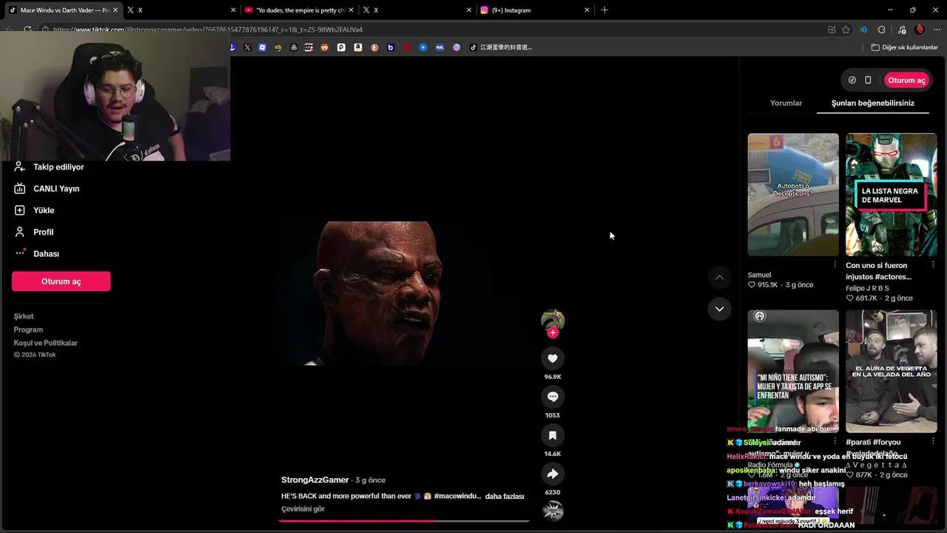
Task: Like the video with the heart icon
Action: pyautogui.click(x=553, y=358)
